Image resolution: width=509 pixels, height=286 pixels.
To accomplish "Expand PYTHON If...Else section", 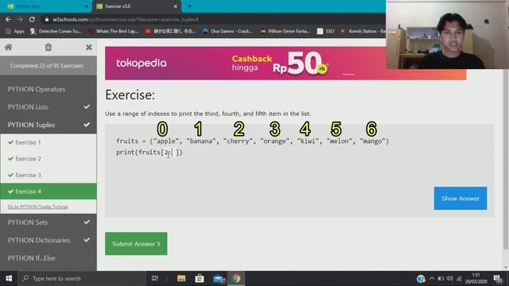I will [49, 258].
